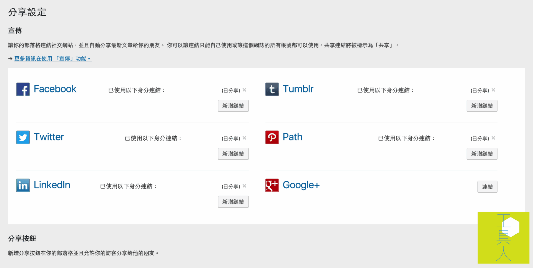533x268 pixels.
Task: Add a new Tumblr connection (新增鏈結)
Action: (x=482, y=106)
